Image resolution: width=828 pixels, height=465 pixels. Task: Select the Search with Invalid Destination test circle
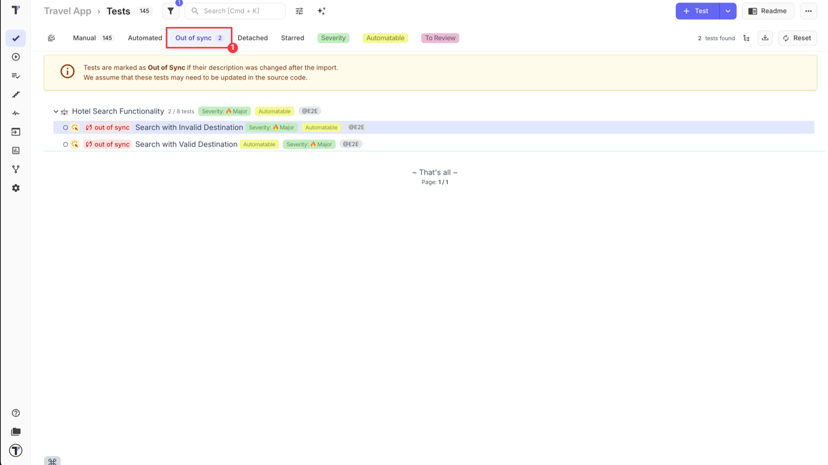65,127
